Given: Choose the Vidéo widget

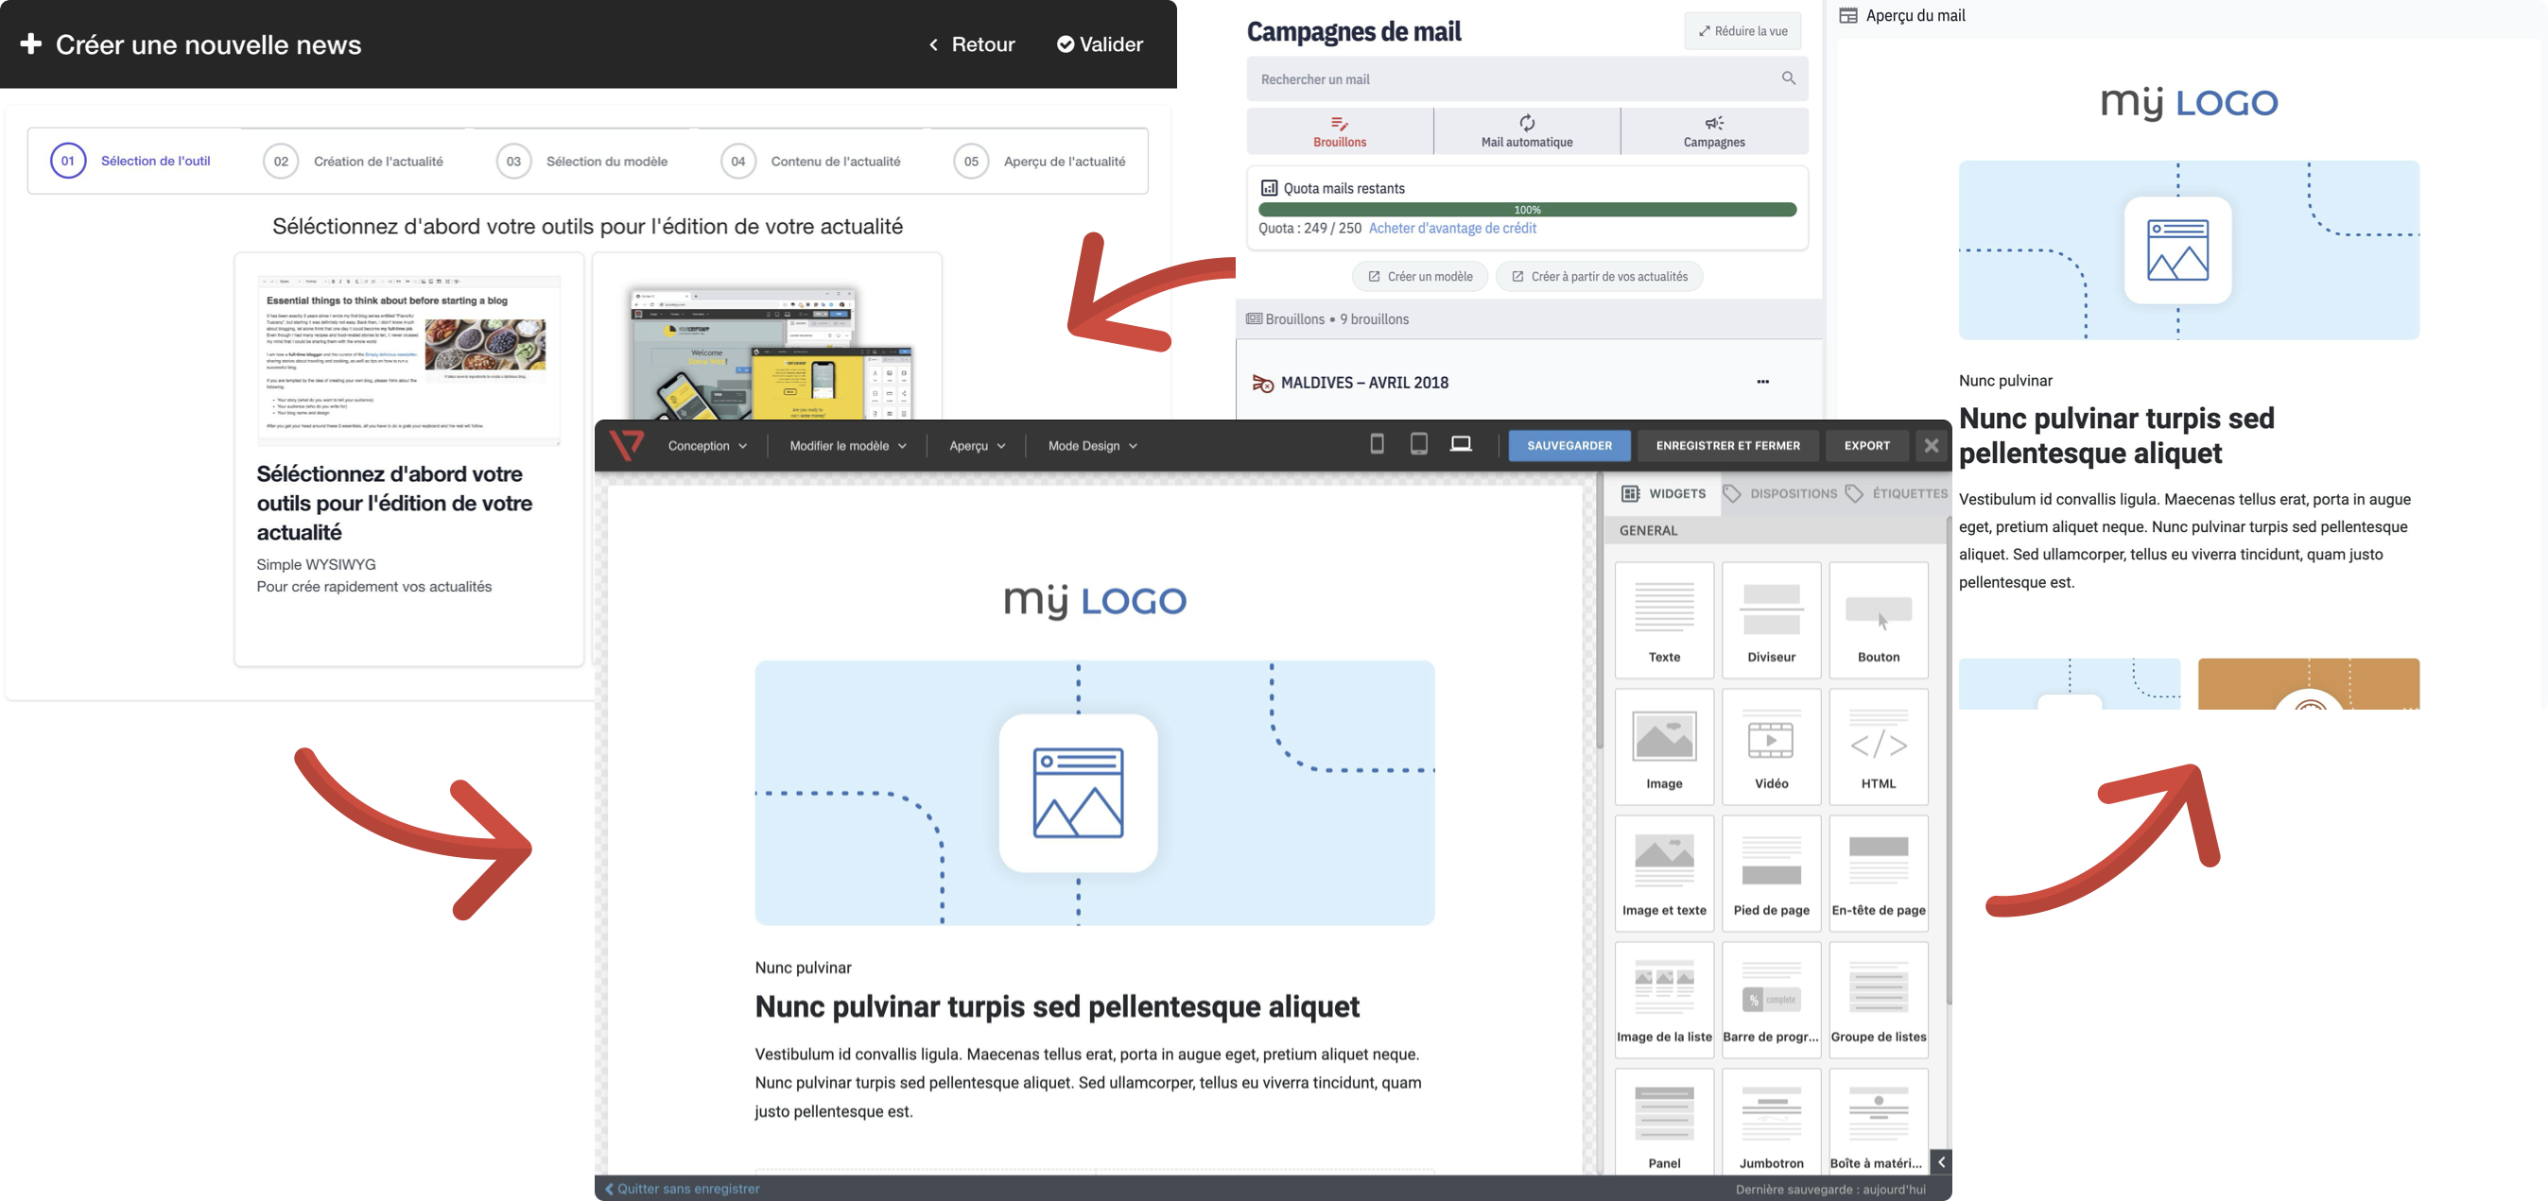Looking at the screenshot, I should point(1771,747).
